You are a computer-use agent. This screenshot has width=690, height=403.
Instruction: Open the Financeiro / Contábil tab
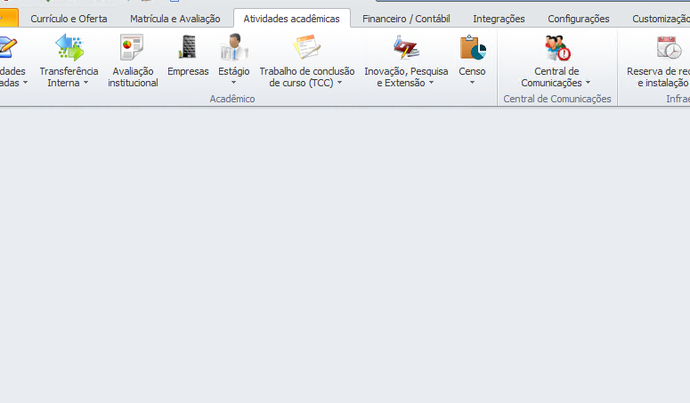406,19
